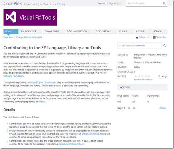Click the Register link
Image resolution: width=174 pixels, height=149 pixels.
click(102, 3)
